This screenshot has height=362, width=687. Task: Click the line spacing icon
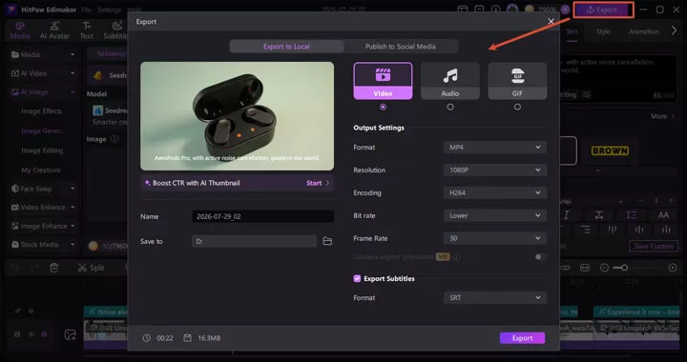(x=632, y=214)
